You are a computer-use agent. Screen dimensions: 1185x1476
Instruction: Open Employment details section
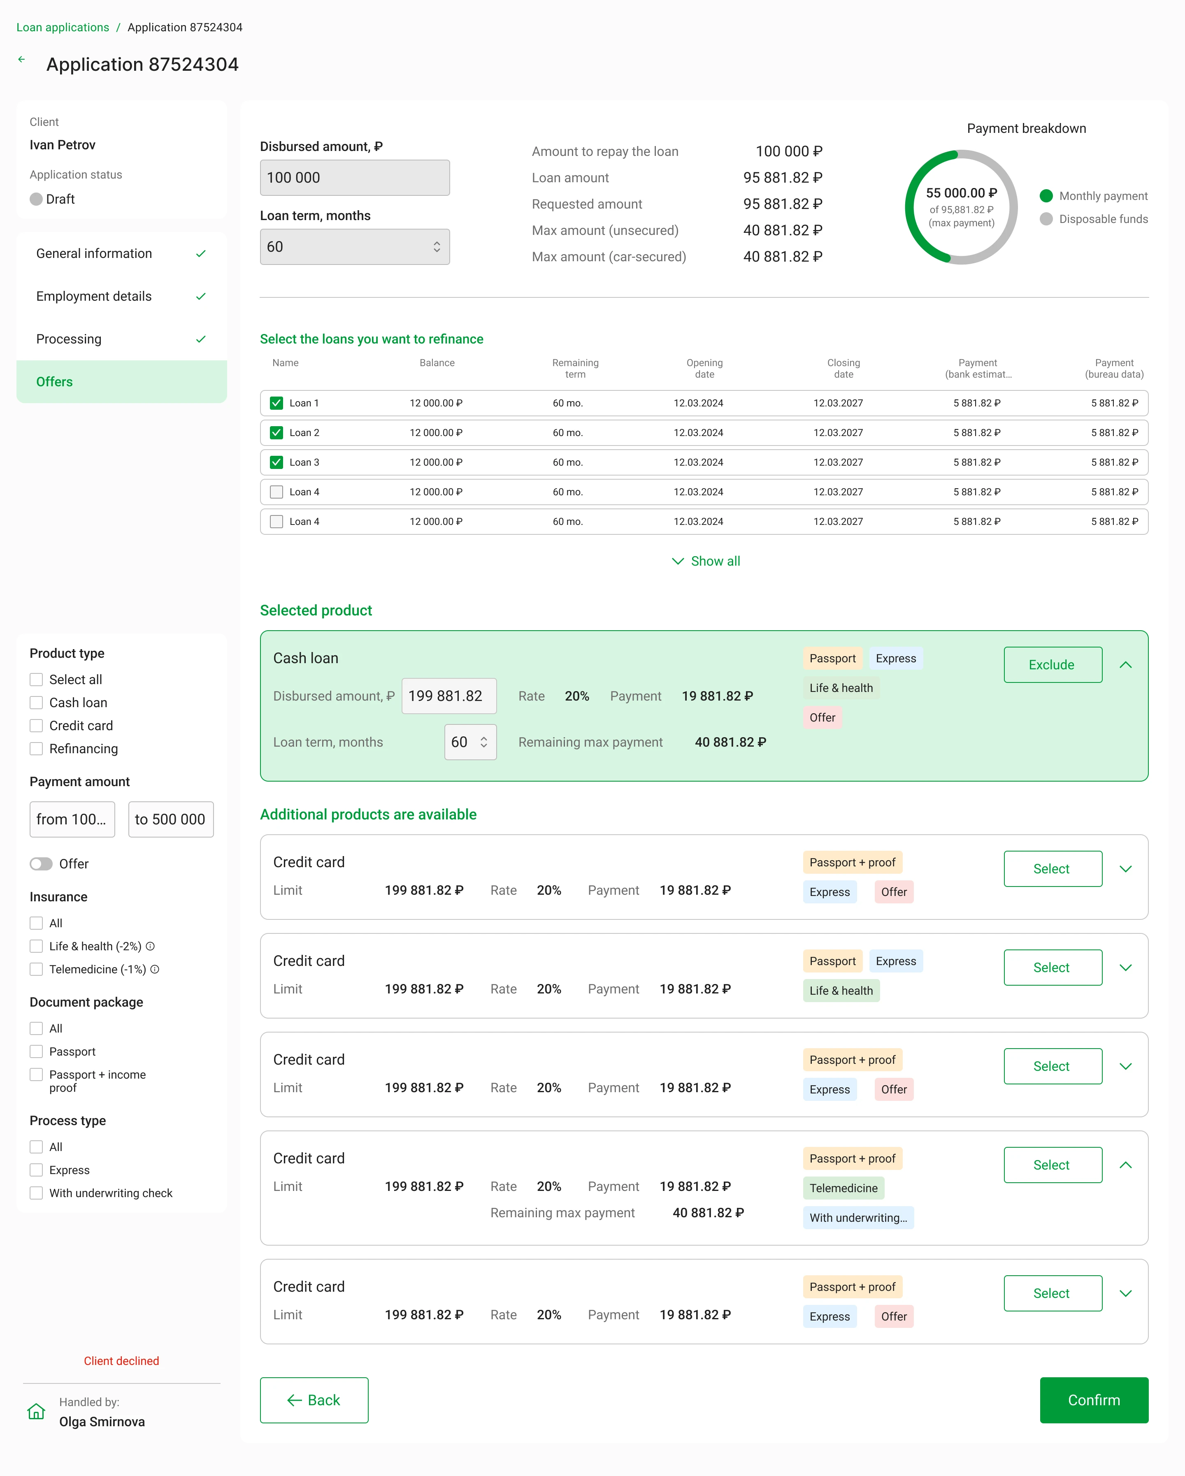pyautogui.click(x=121, y=297)
